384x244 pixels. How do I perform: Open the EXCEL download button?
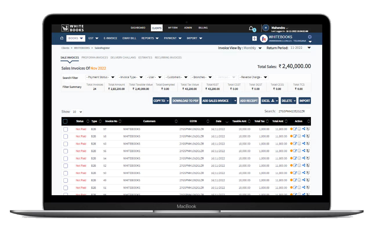click(x=267, y=101)
